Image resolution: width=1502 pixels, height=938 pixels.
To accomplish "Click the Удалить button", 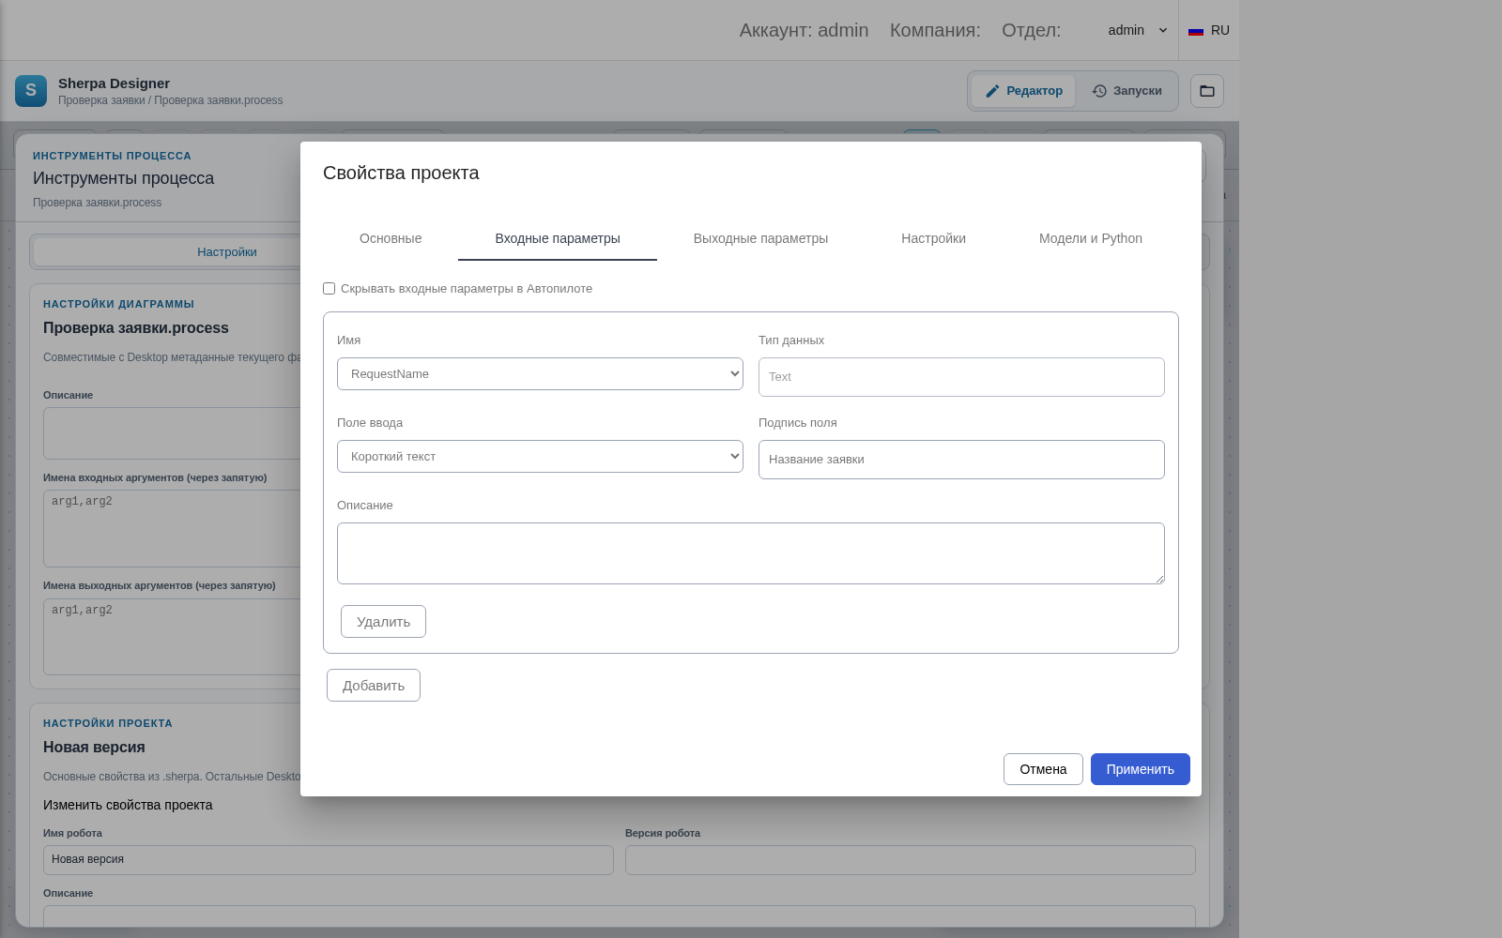I will 383,622.
